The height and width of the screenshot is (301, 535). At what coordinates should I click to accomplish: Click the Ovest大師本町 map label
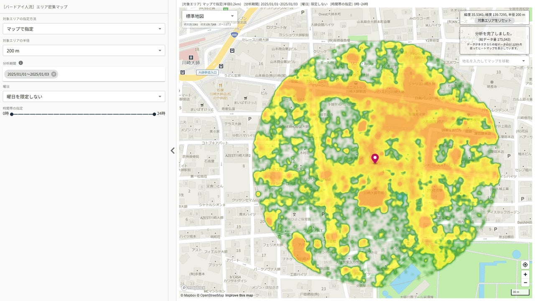tap(330, 14)
